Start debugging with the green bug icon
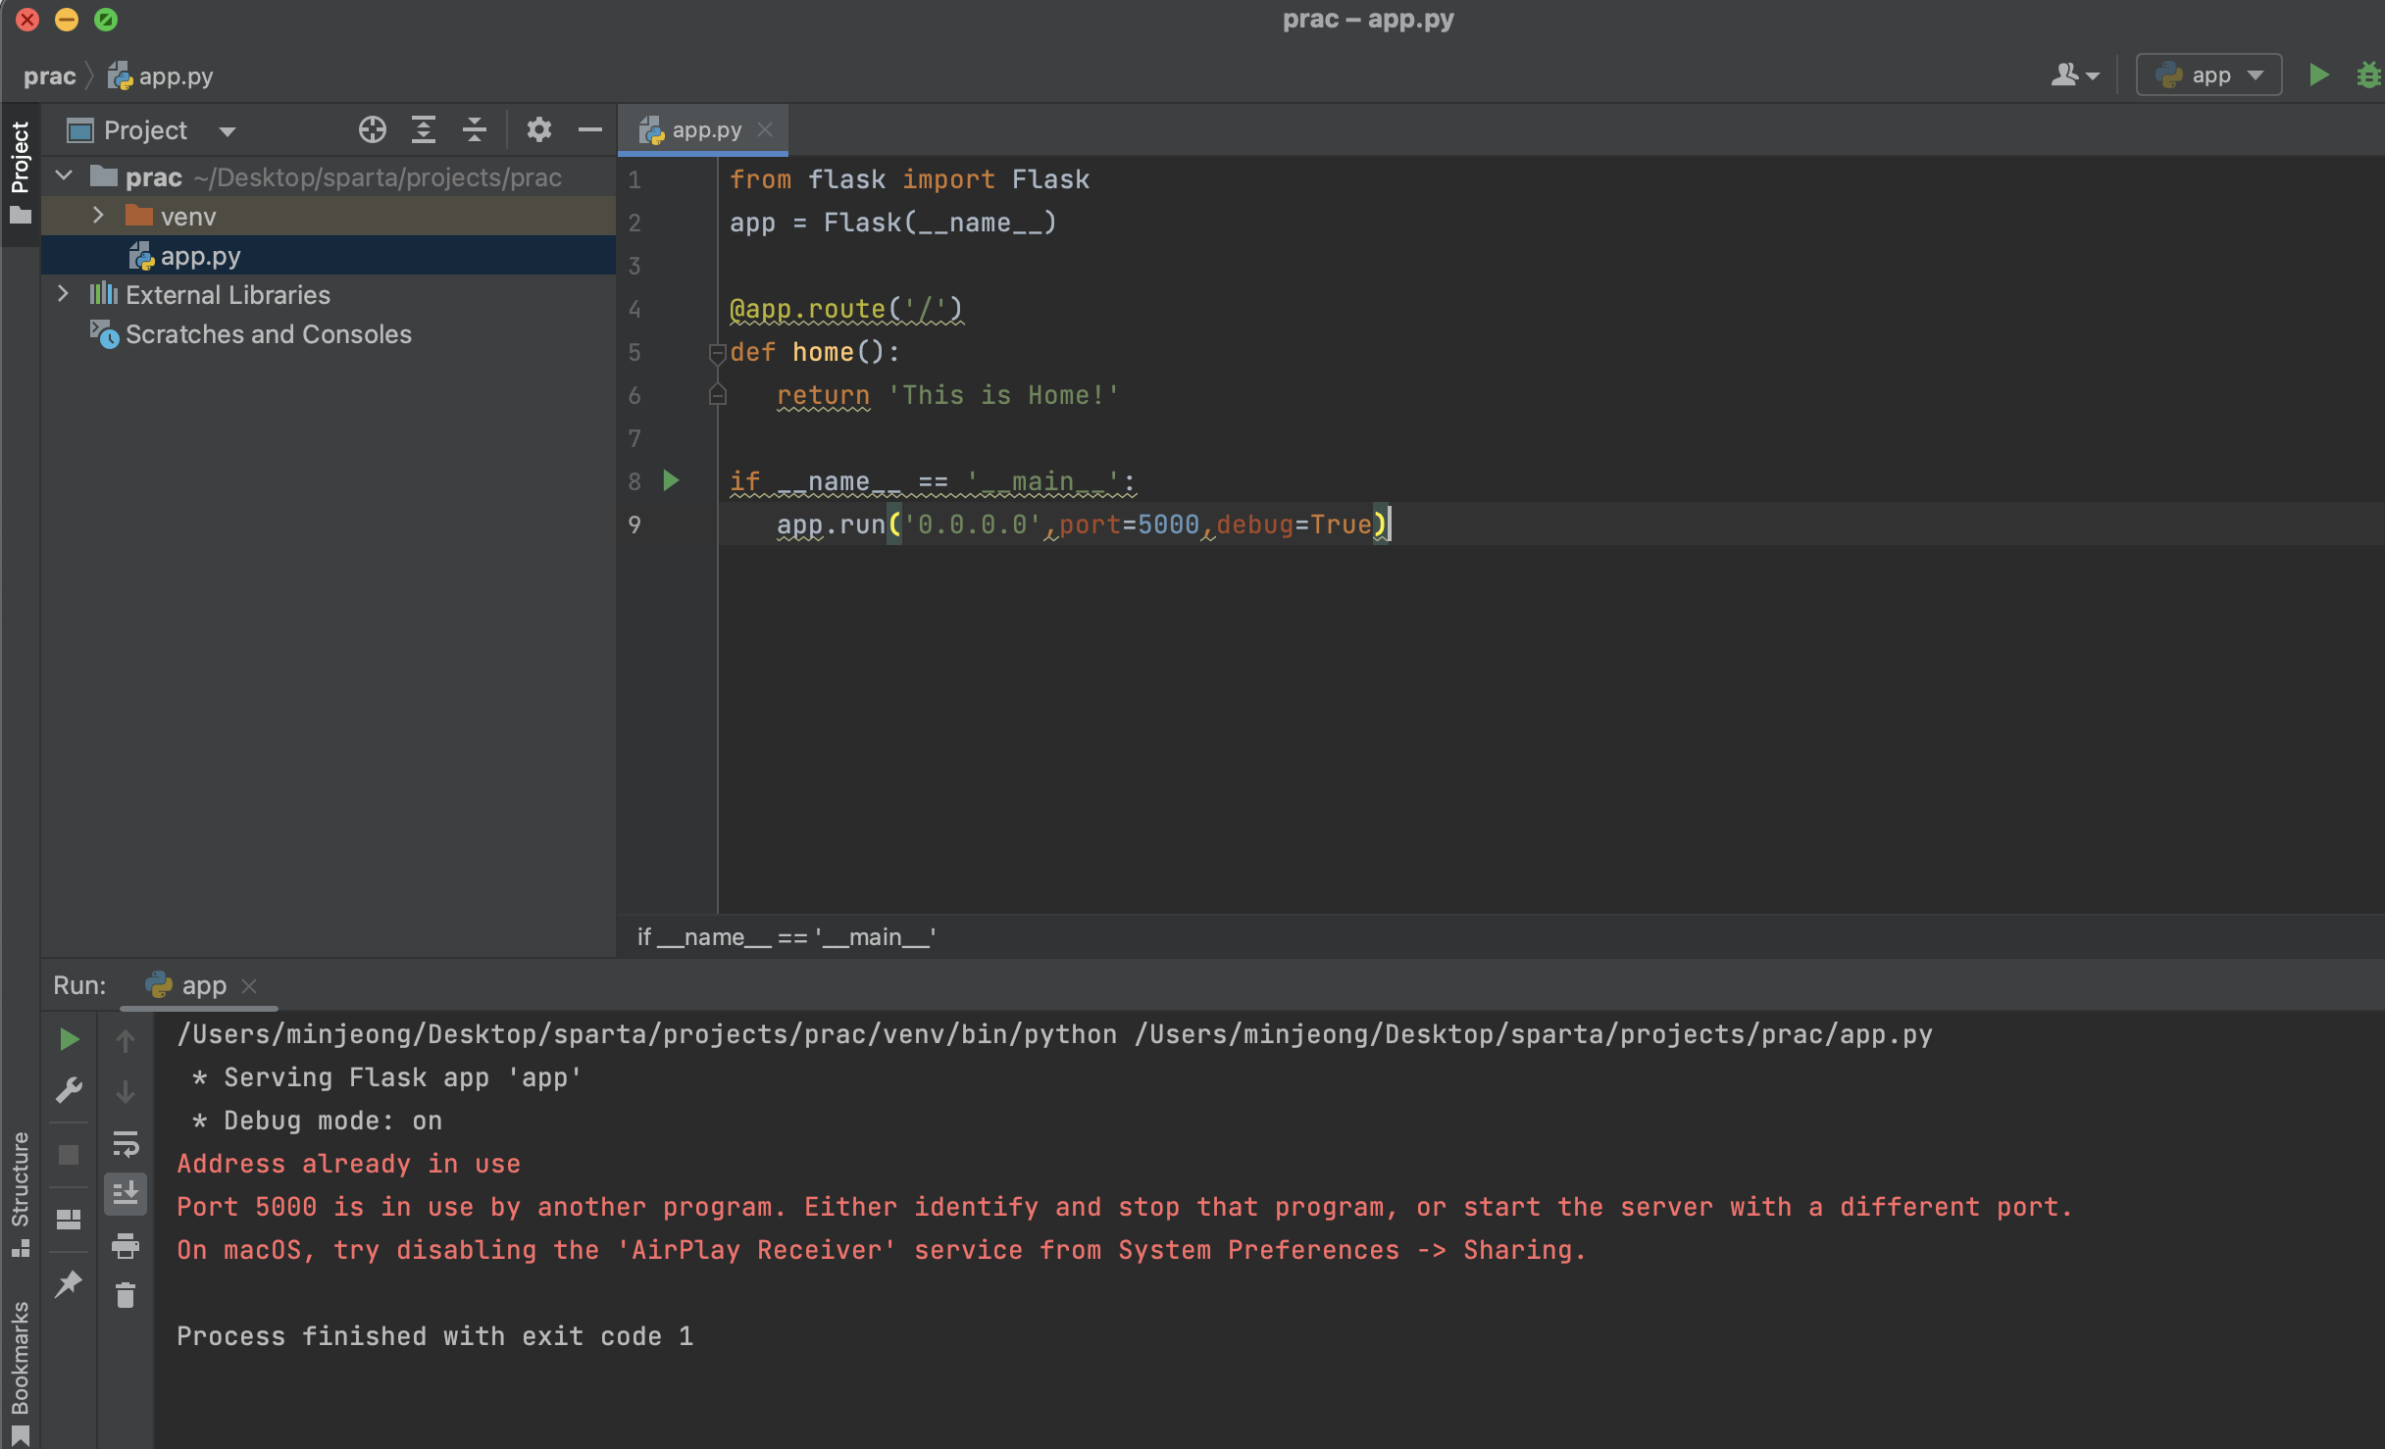Image resolution: width=2385 pixels, height=1449 pixels. click(2368, 75)
